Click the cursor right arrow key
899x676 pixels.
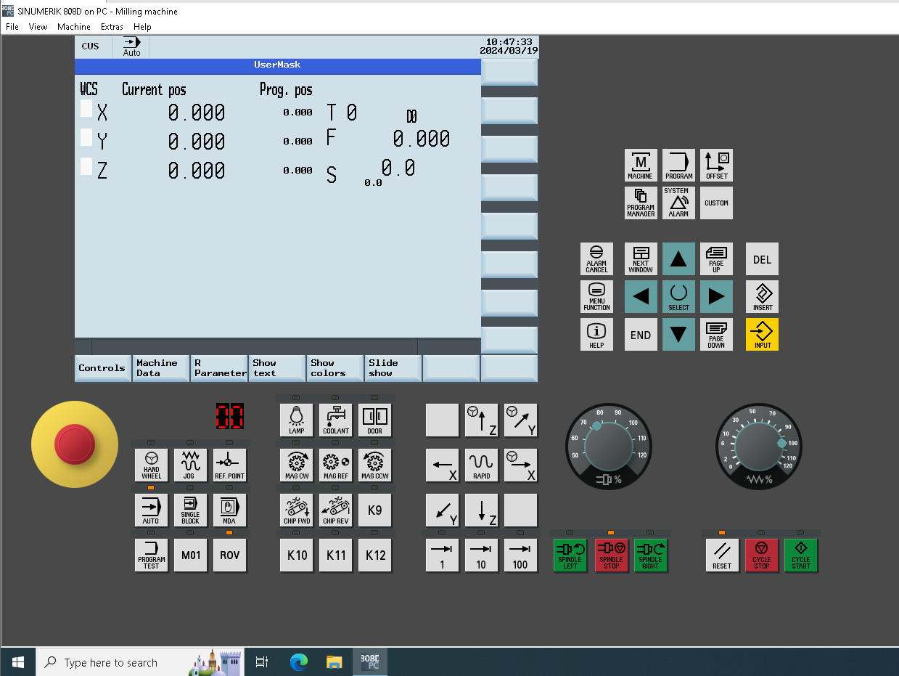(716, 297)
